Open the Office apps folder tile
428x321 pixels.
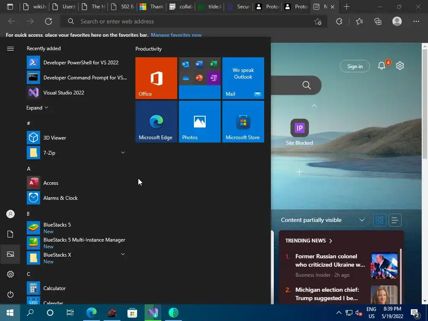click(x=199, y=78)
